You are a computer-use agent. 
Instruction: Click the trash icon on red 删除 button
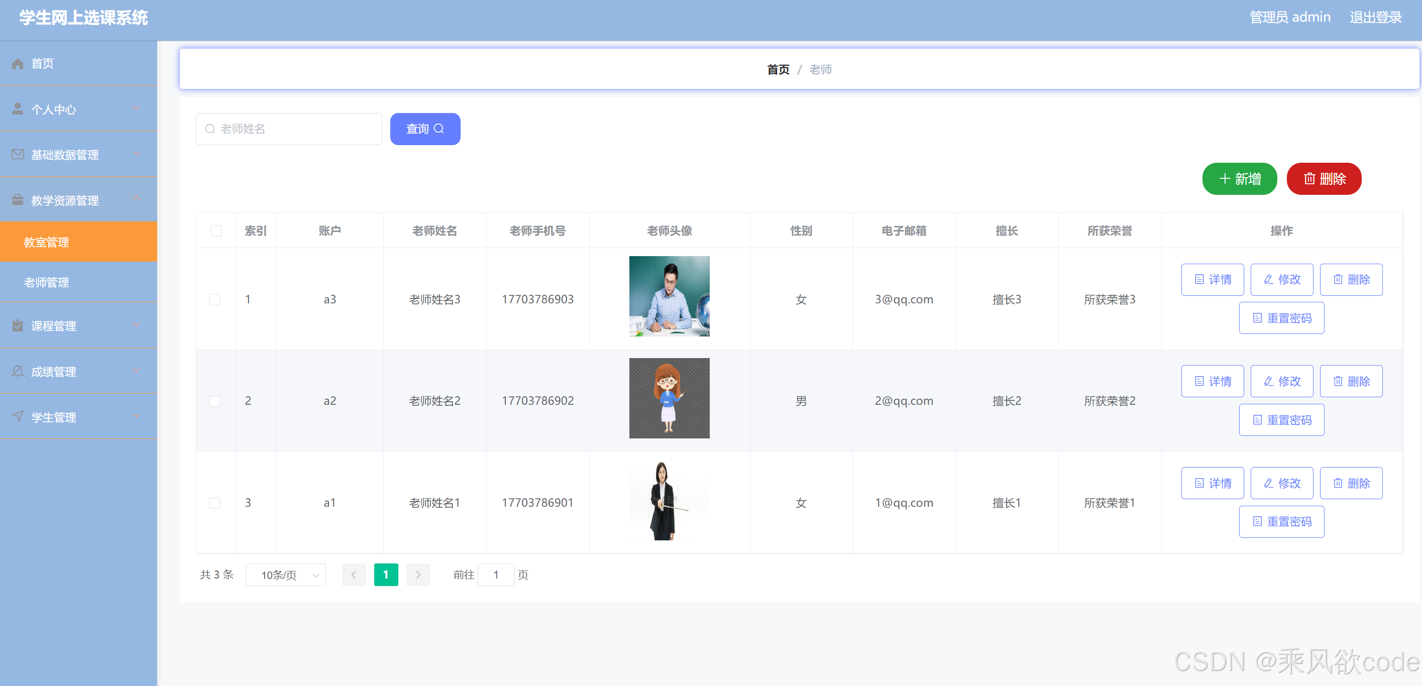1309,179
